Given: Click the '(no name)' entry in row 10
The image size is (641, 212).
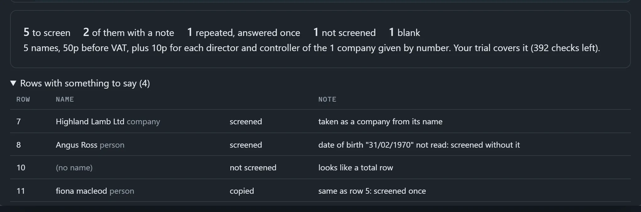Looking at the screenshot, I should (x=74, y=168).
